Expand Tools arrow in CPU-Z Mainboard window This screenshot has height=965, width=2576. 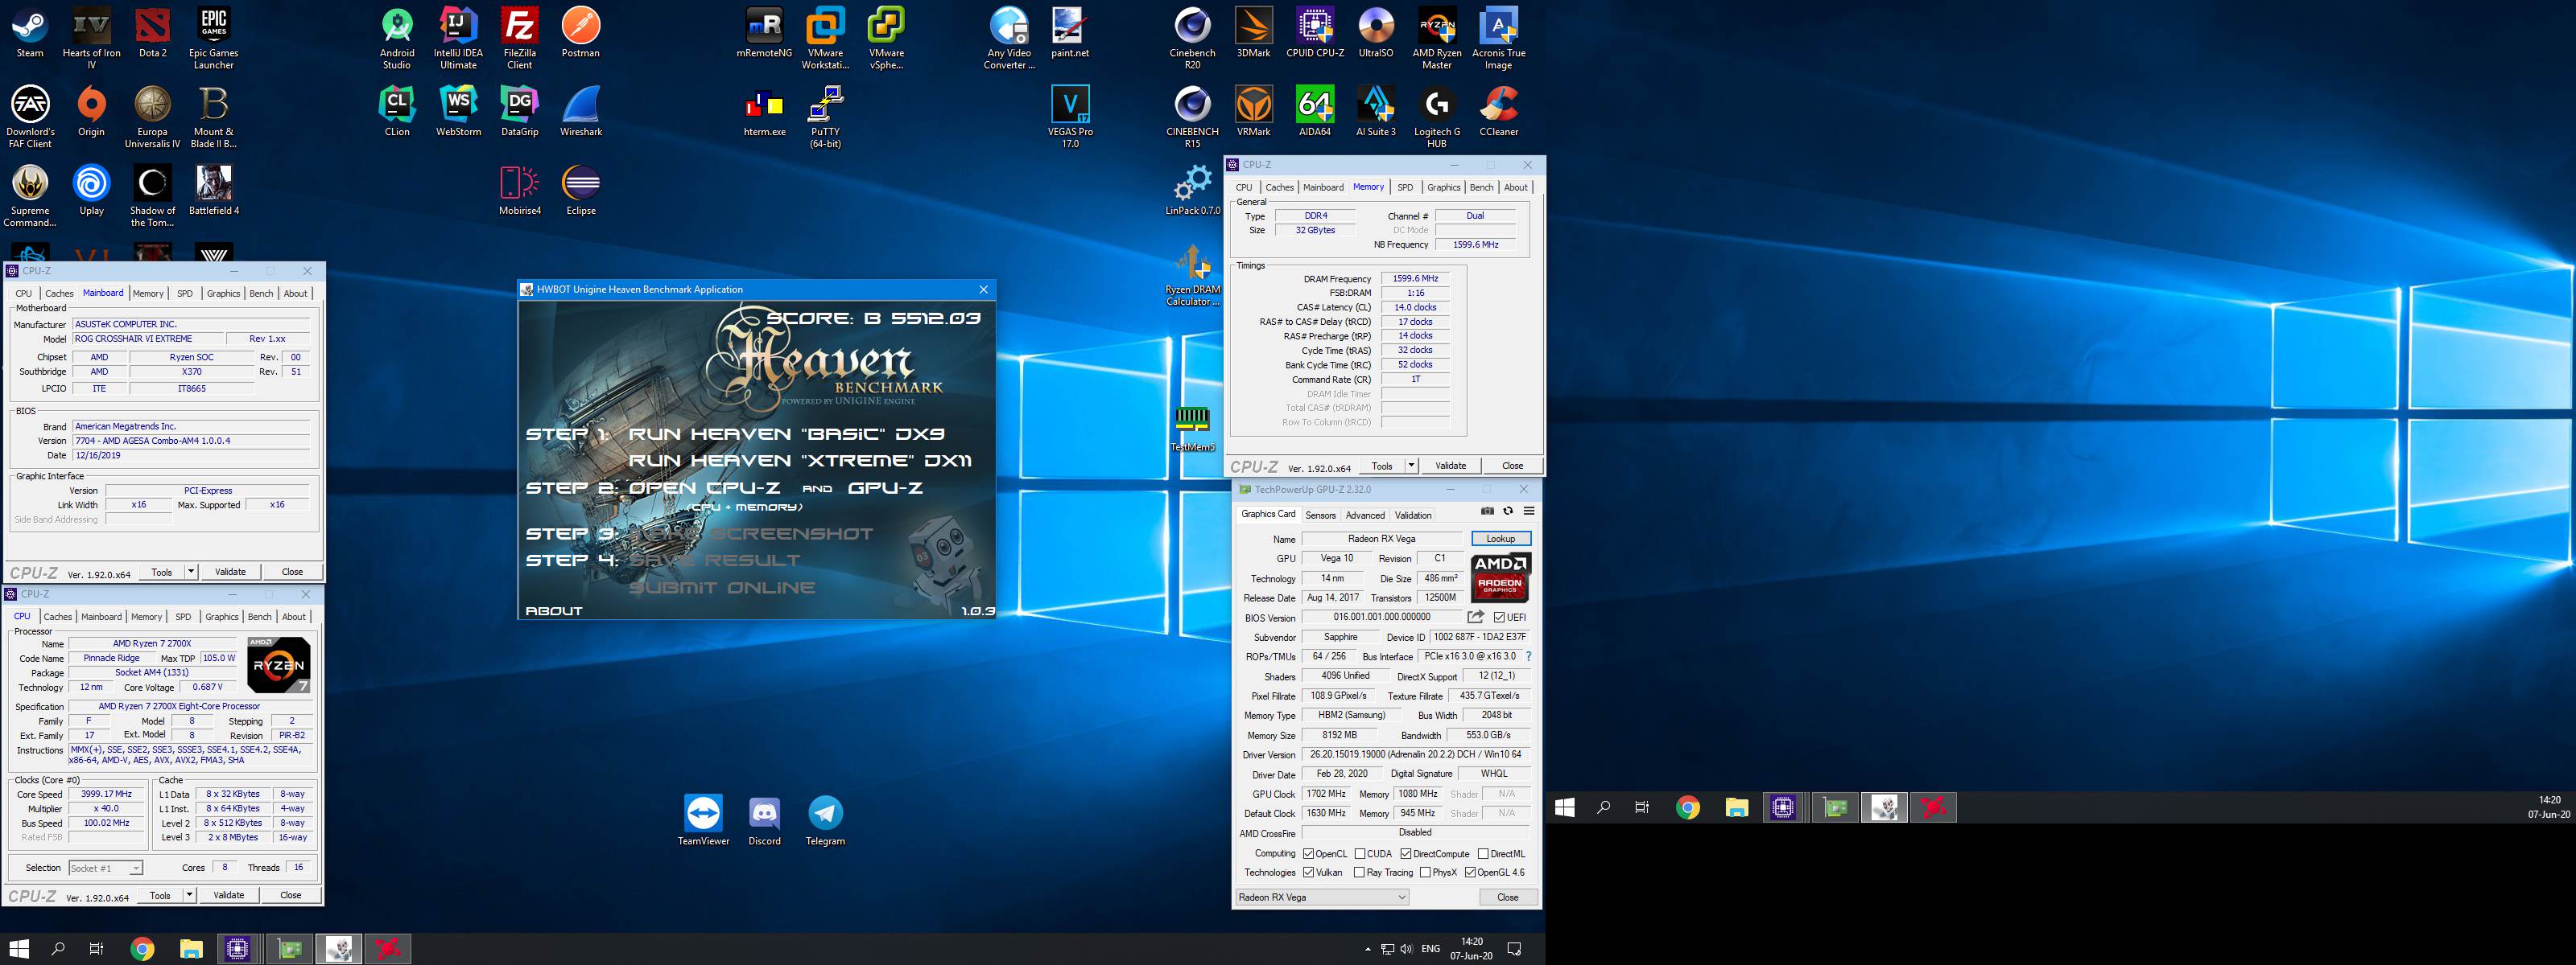(x=191, y=573)
